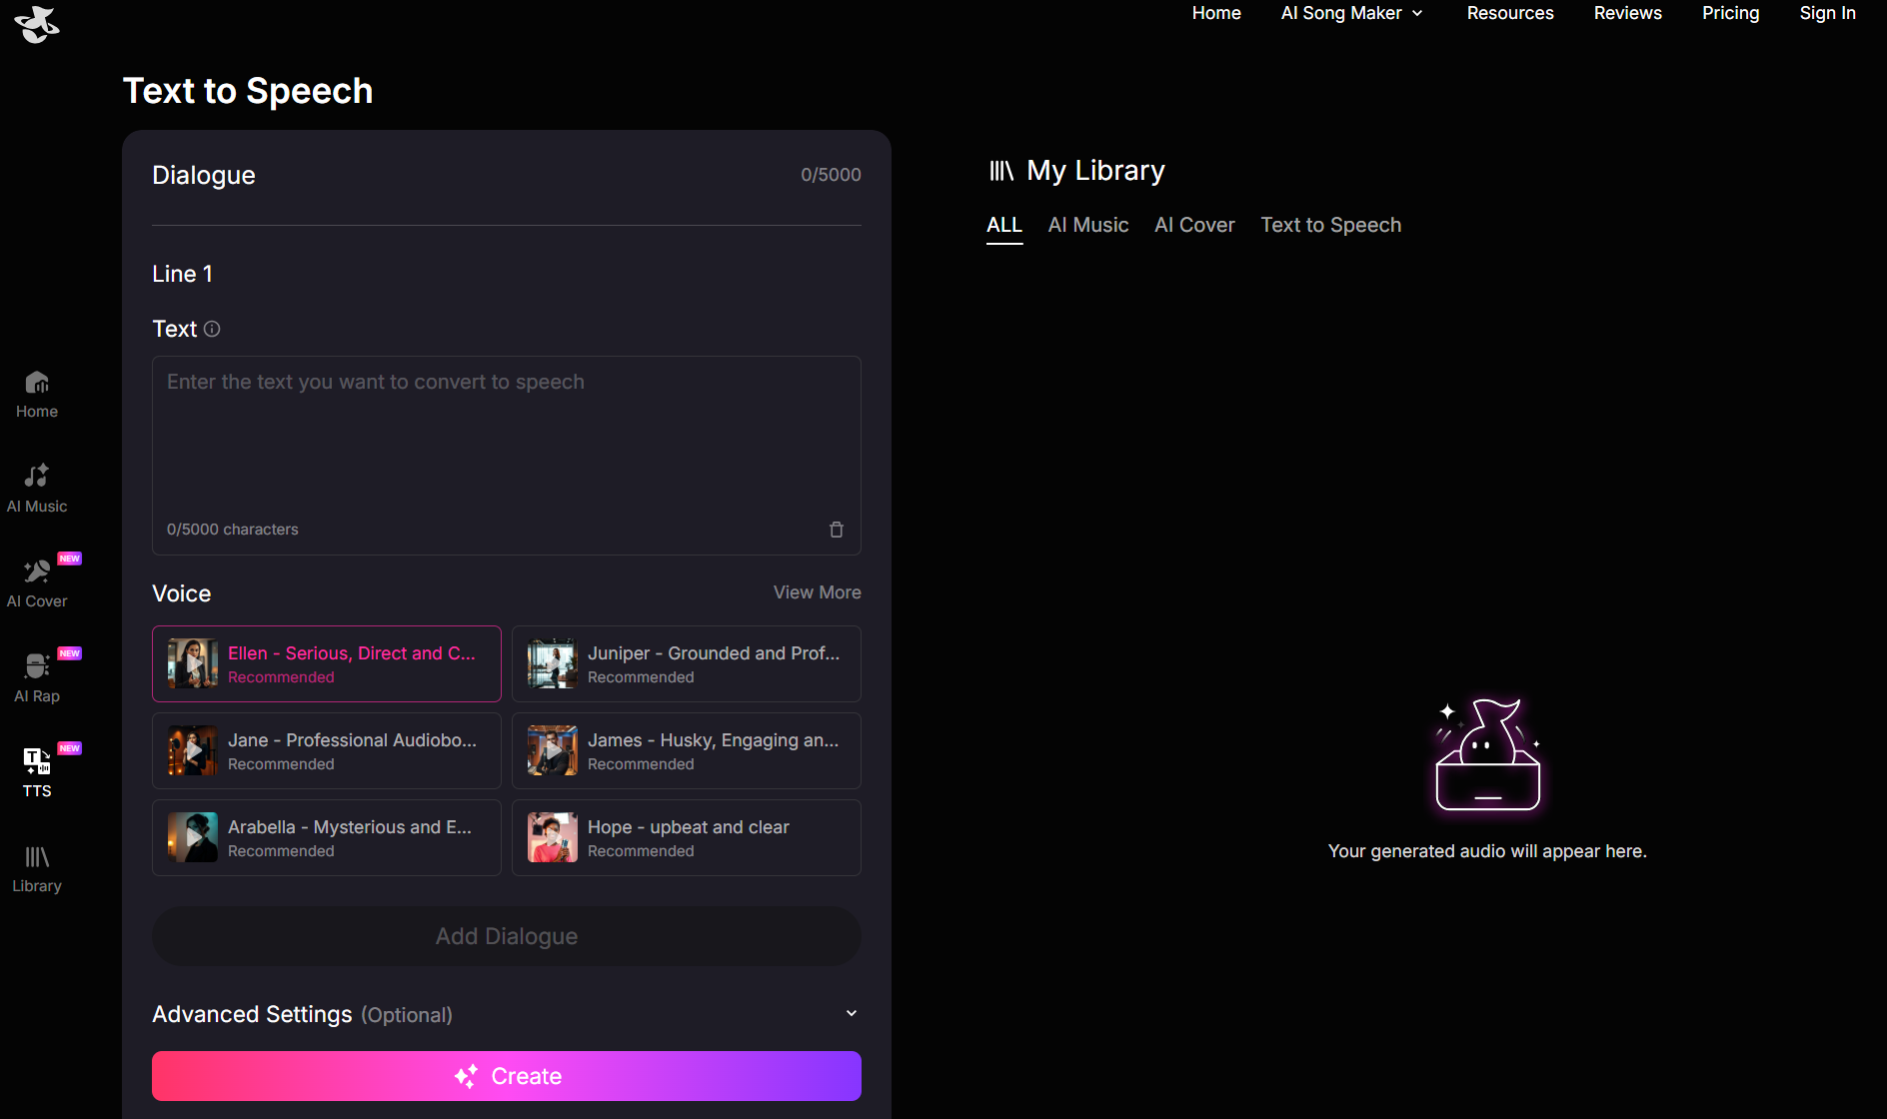Click the View More voices link
1887x1119 pixels.
point(817,592)
